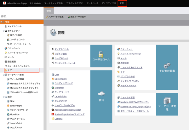Screen dimensions: 189x130
Task: Click the アイデアスペース icon
Action: (118, 86)
